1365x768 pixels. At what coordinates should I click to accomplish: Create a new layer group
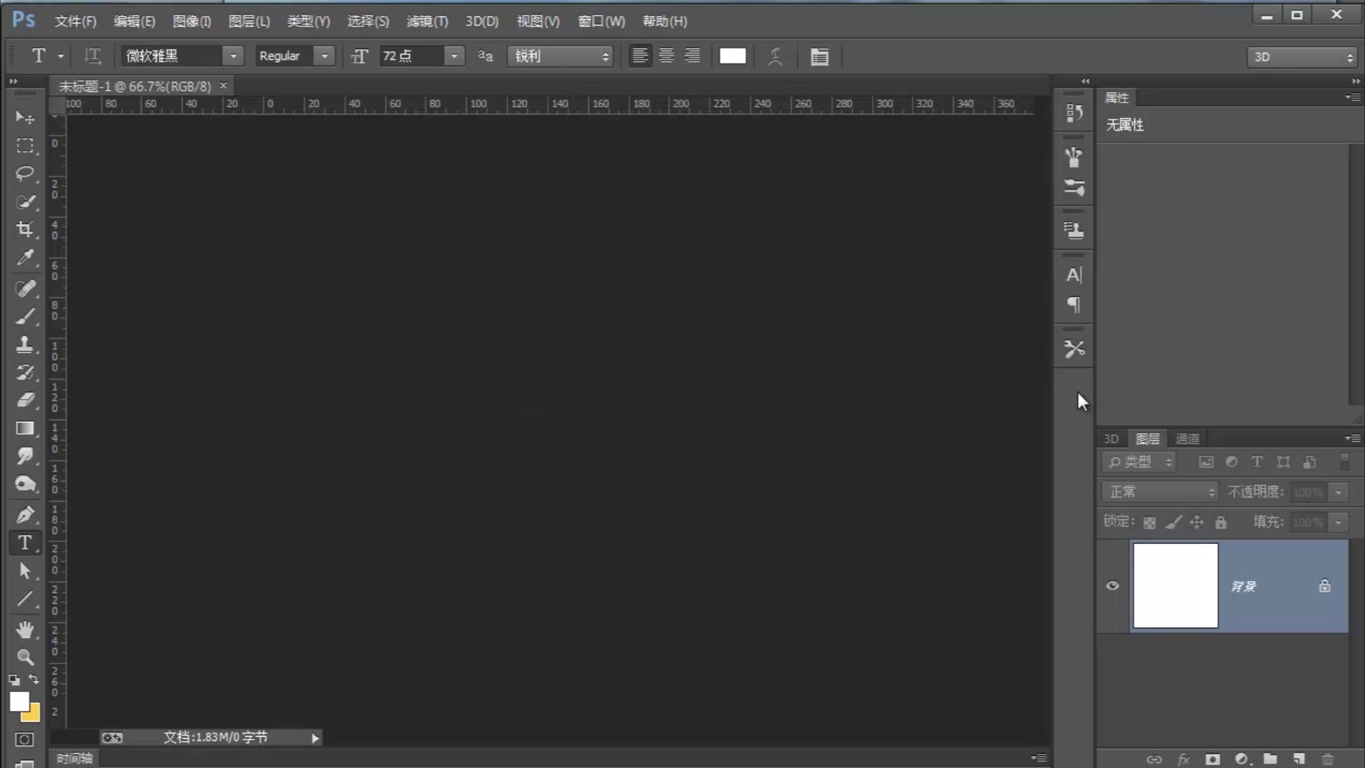pos(1270,759)
